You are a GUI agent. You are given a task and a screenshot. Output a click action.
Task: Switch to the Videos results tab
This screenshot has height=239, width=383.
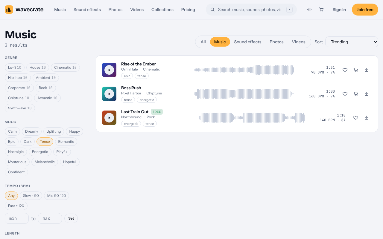(299, 42)
